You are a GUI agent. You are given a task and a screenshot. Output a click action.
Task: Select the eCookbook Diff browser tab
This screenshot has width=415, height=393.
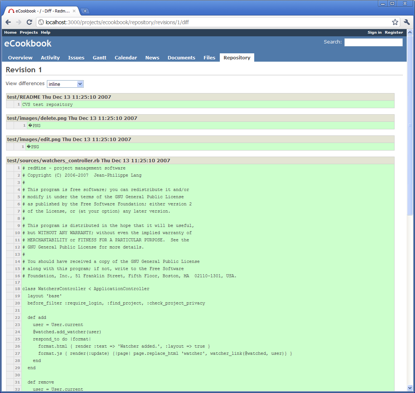(42, 11)
